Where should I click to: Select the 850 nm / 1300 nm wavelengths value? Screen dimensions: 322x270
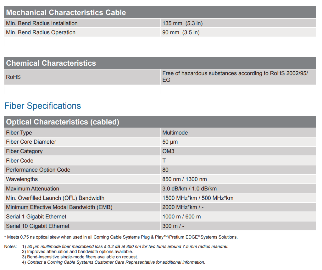click(185, 179)
